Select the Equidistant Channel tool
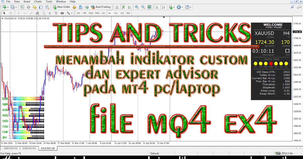The width and height of the screenshot is (303, 159). (x=37, y=13)
